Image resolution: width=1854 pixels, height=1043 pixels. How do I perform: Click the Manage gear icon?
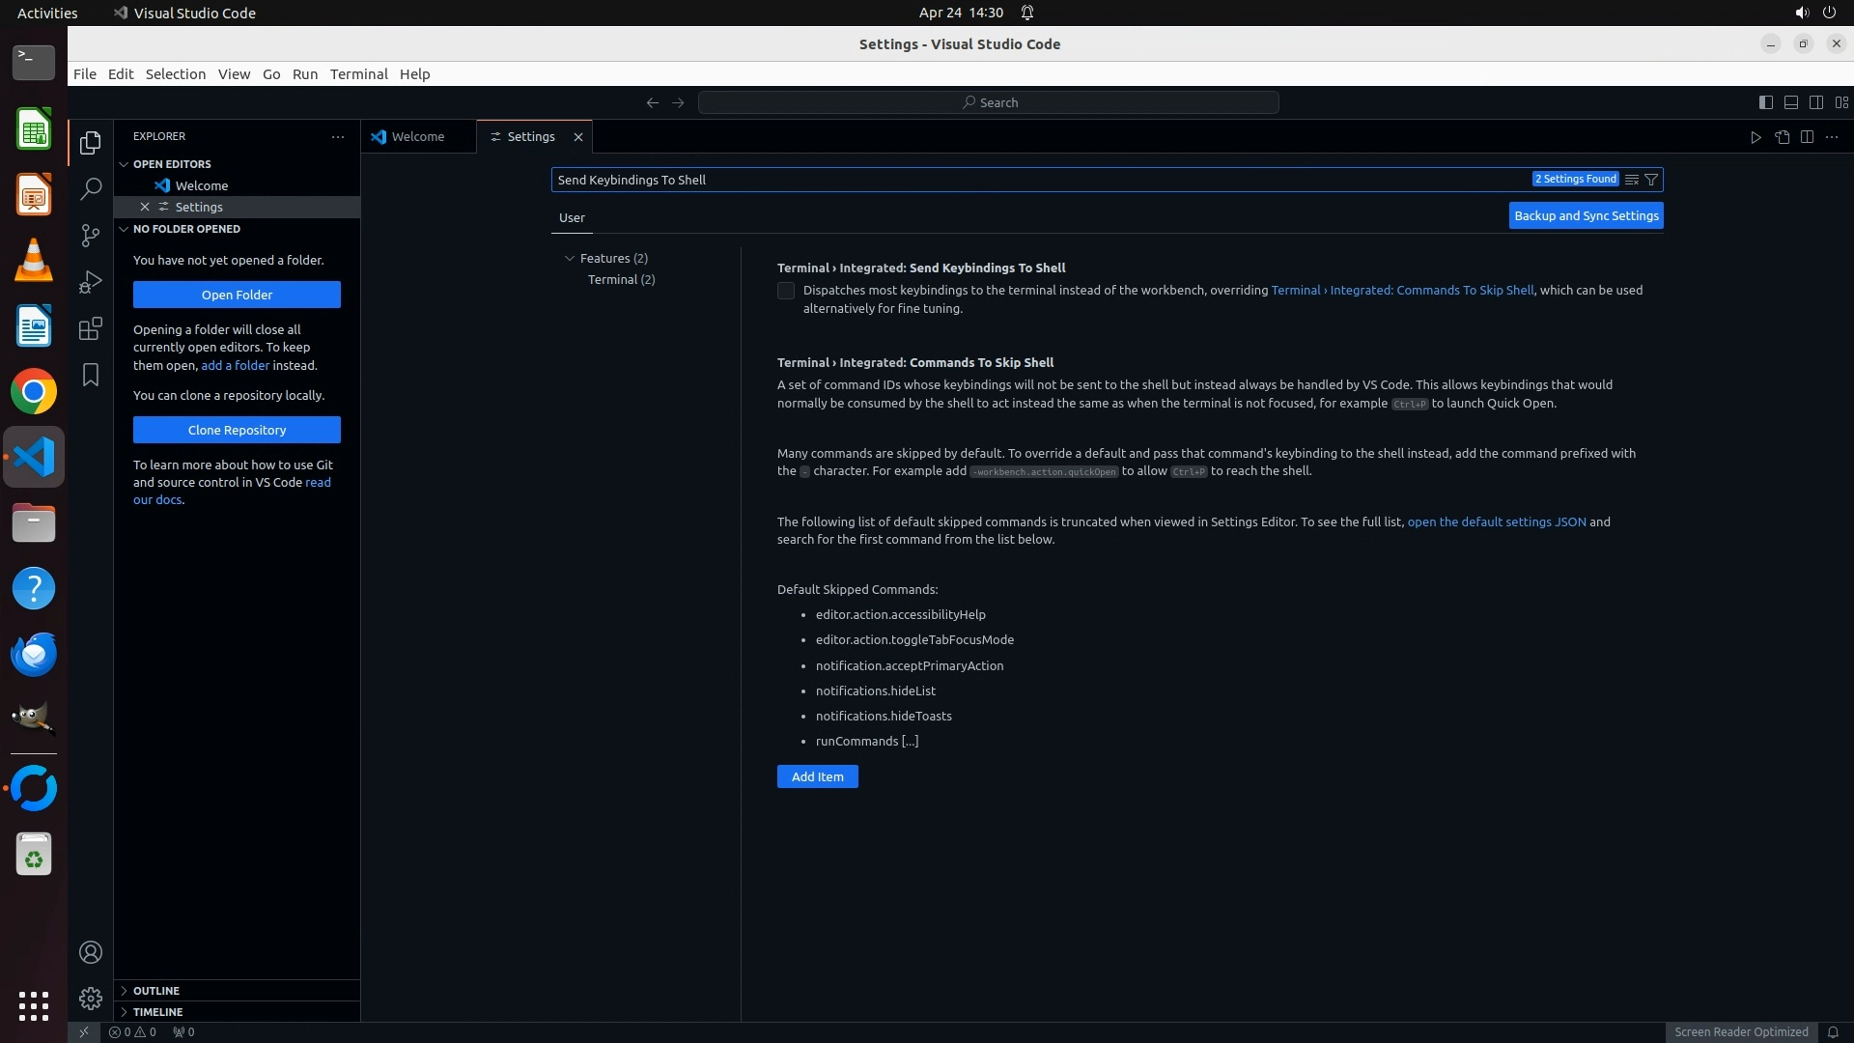coord(91,998)
